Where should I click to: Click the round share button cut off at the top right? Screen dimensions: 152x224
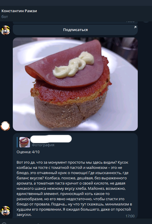(146, 22)
